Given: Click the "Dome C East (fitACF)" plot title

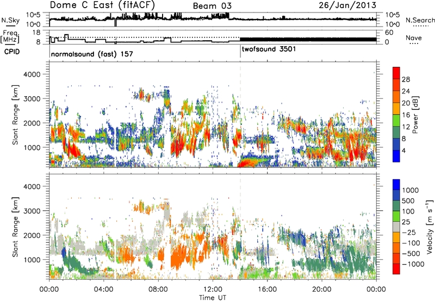Looking at the screenshot, I should coord(102,5).
